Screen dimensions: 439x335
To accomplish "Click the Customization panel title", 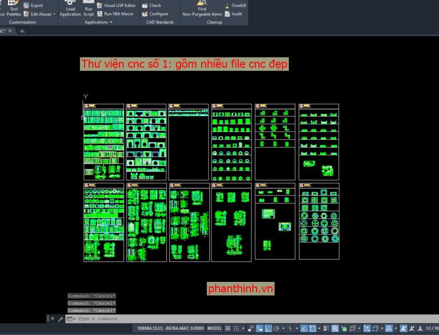I will click(x=22, y=22).
